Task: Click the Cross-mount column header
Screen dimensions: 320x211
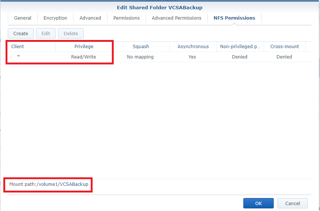Action: (284, 47)
